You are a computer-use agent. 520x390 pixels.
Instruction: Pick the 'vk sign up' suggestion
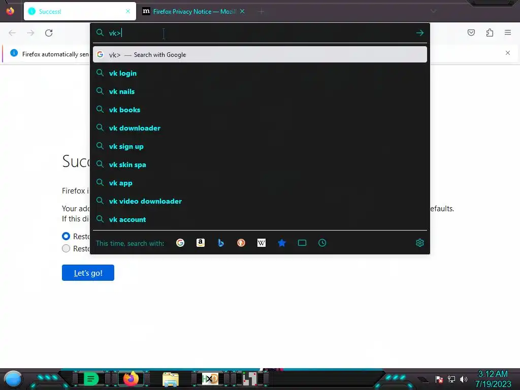259,146
